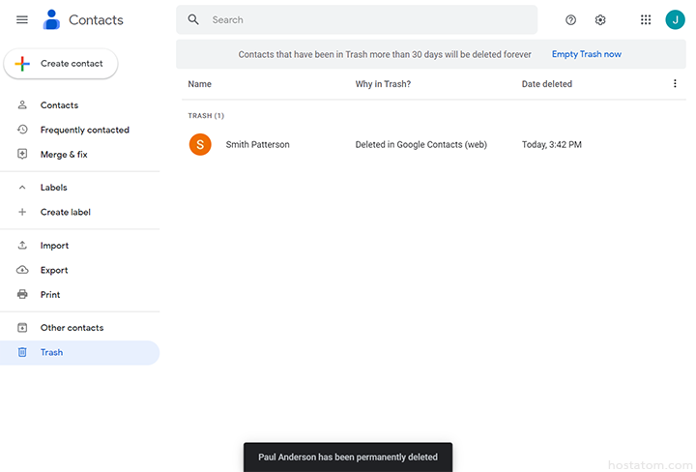Open the Google apps grid
696x472 pixels.
click(646, 19)
